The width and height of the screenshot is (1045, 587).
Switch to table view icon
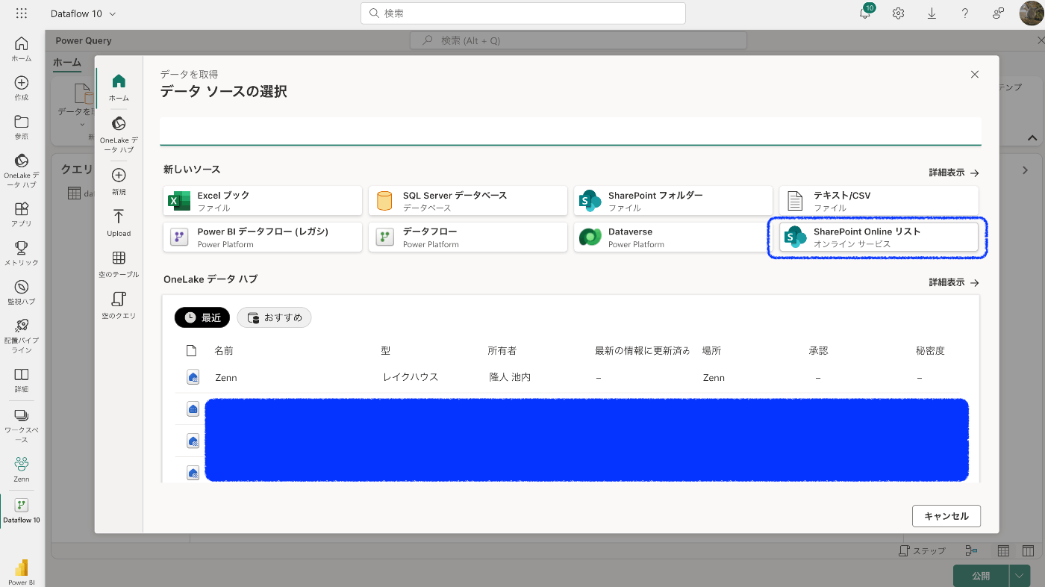1003,550
